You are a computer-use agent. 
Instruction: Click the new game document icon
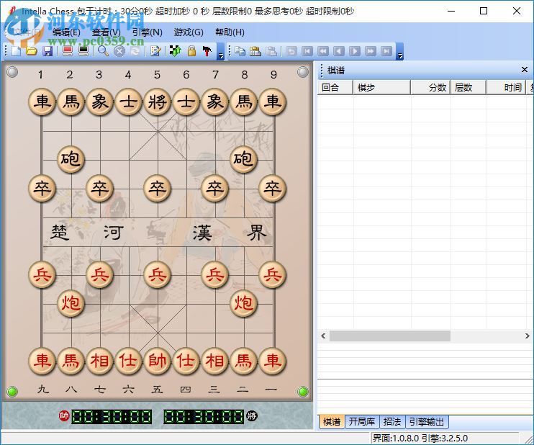pos(16,51)
